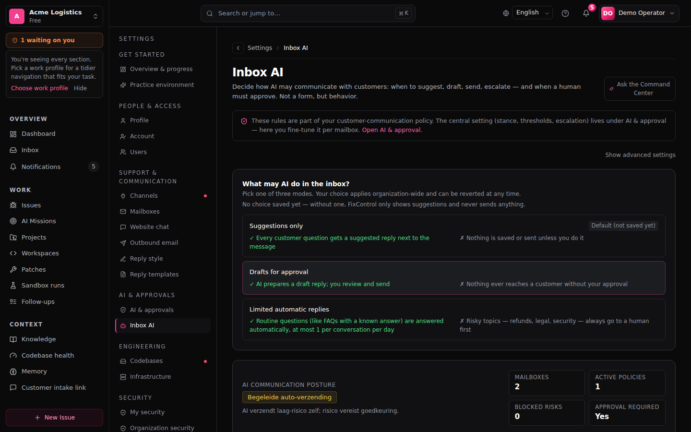Click the Dashboard grid icon in sidebar
The height and width of the screenshot is (432, 691).
click(13, 134)
